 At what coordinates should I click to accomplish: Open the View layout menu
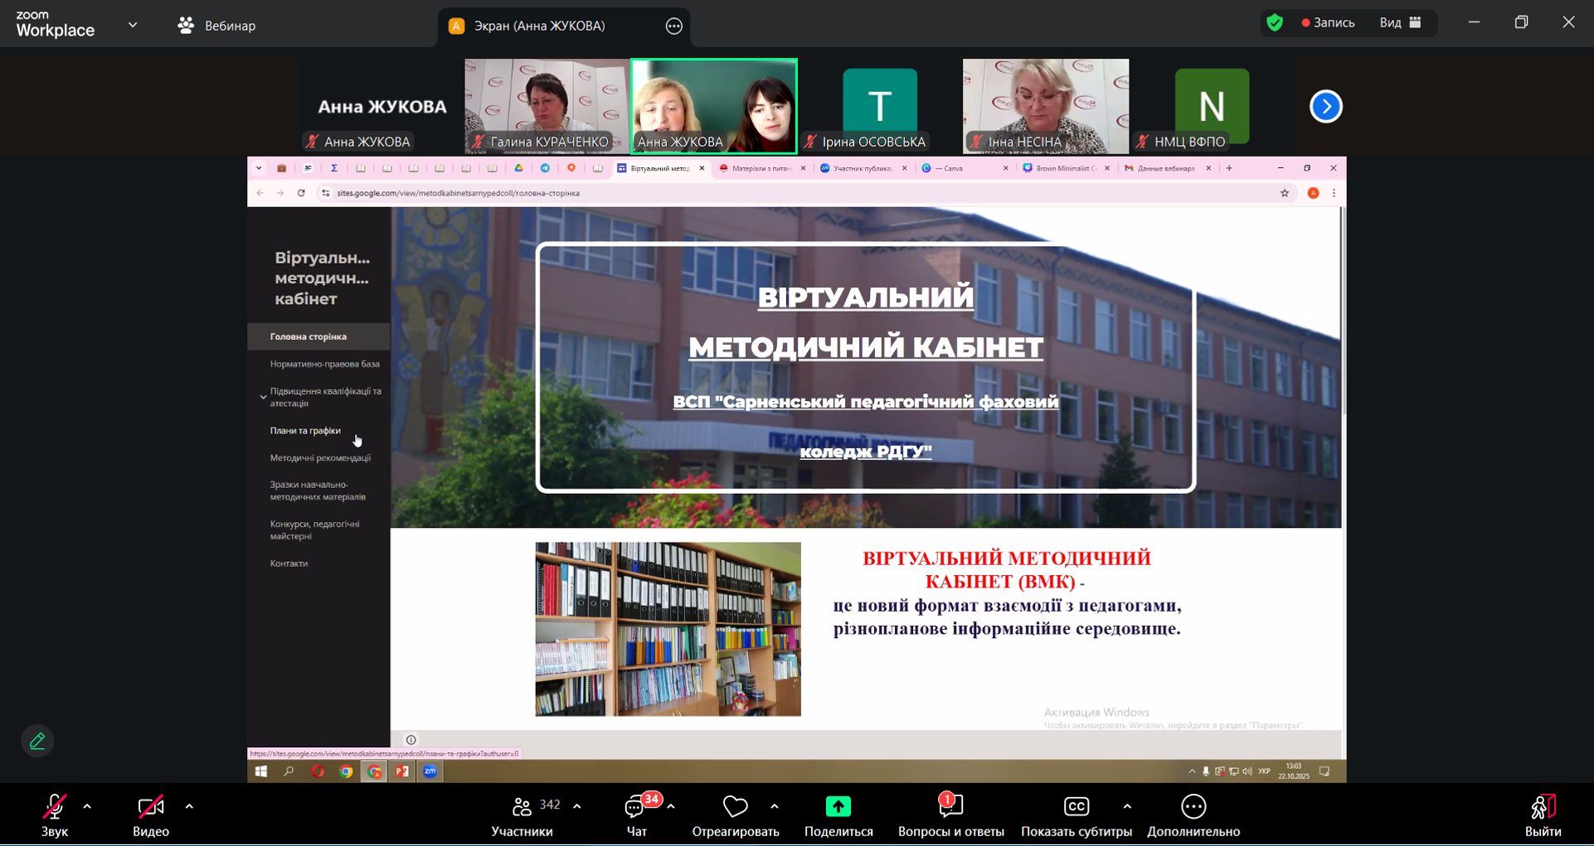pos(1400,23)
